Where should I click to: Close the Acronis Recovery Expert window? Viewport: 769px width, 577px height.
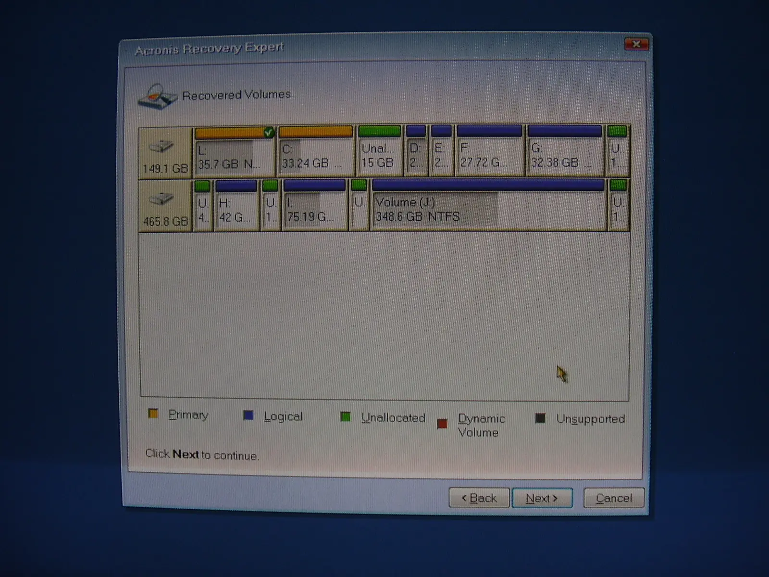tap(637, 44)
